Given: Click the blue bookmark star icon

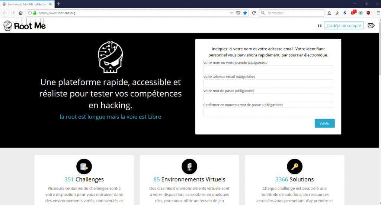Looking at the screenshot, I should click(x=245, y=13).
